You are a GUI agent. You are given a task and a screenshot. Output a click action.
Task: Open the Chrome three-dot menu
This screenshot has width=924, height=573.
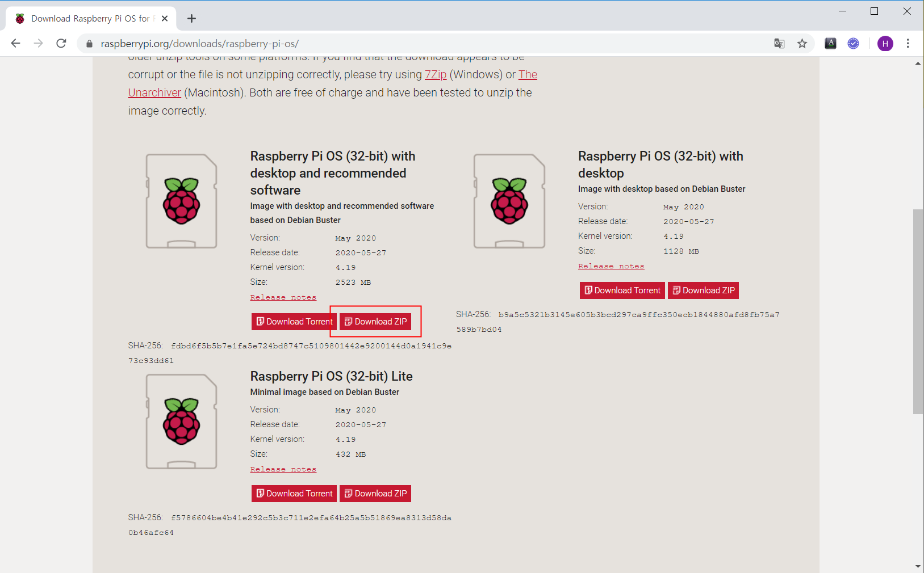tap(908, 44)
